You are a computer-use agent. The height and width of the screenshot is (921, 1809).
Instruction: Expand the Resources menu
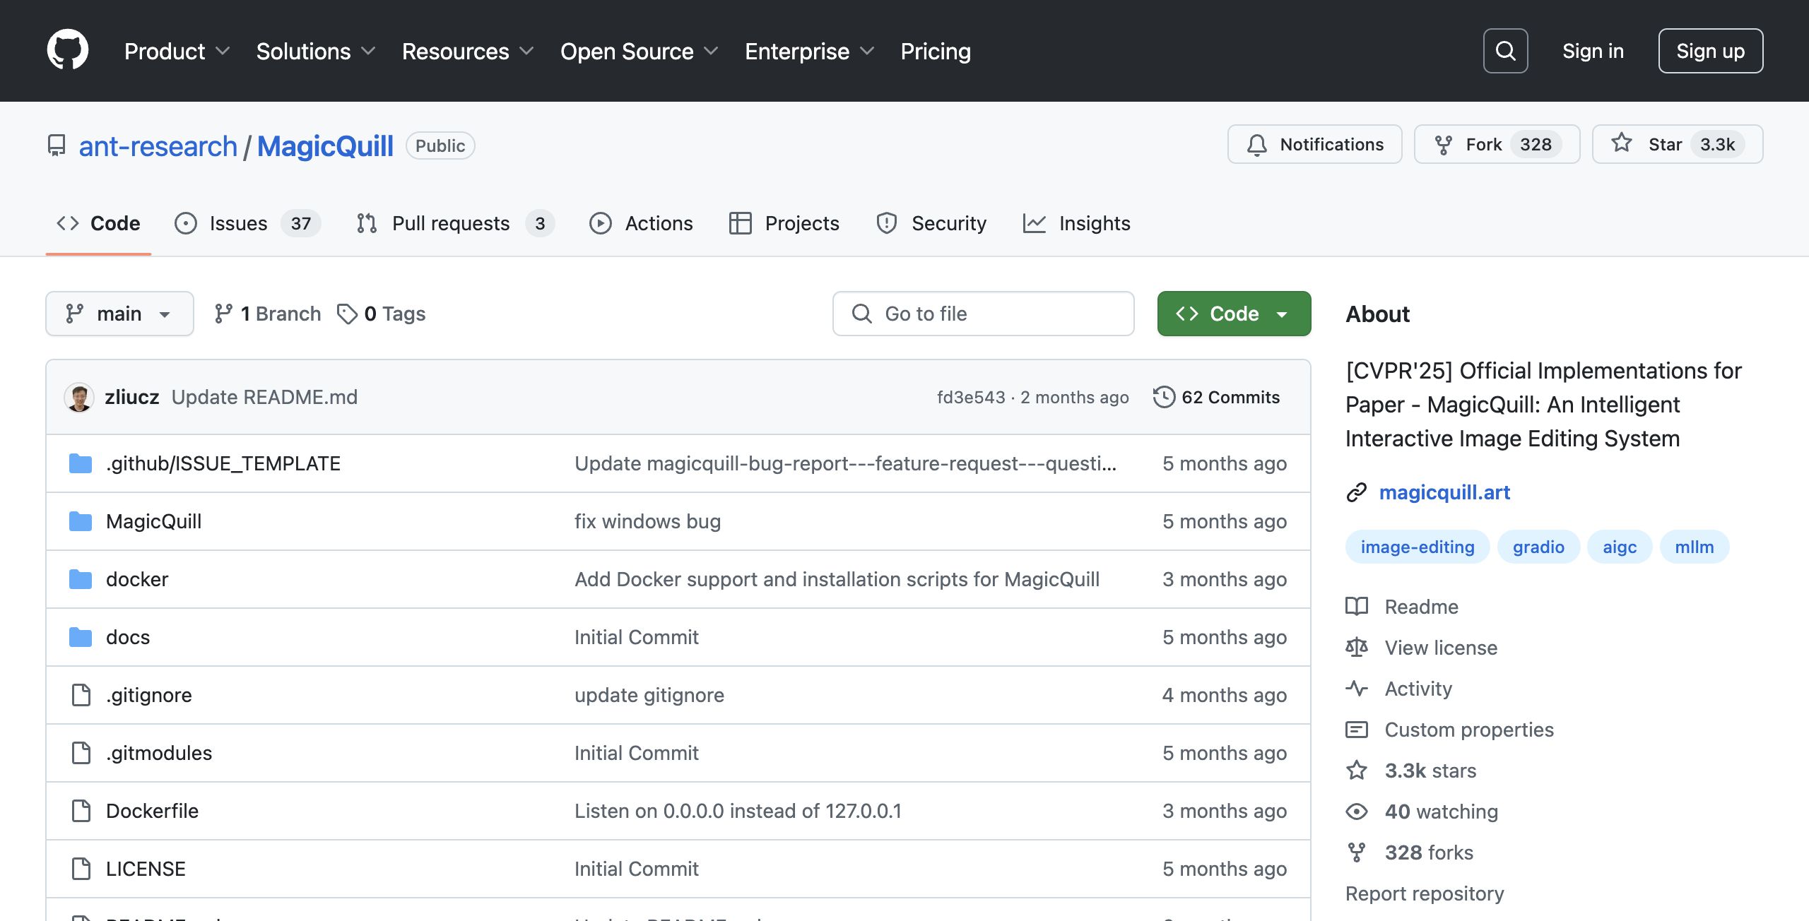pos(468,51)
